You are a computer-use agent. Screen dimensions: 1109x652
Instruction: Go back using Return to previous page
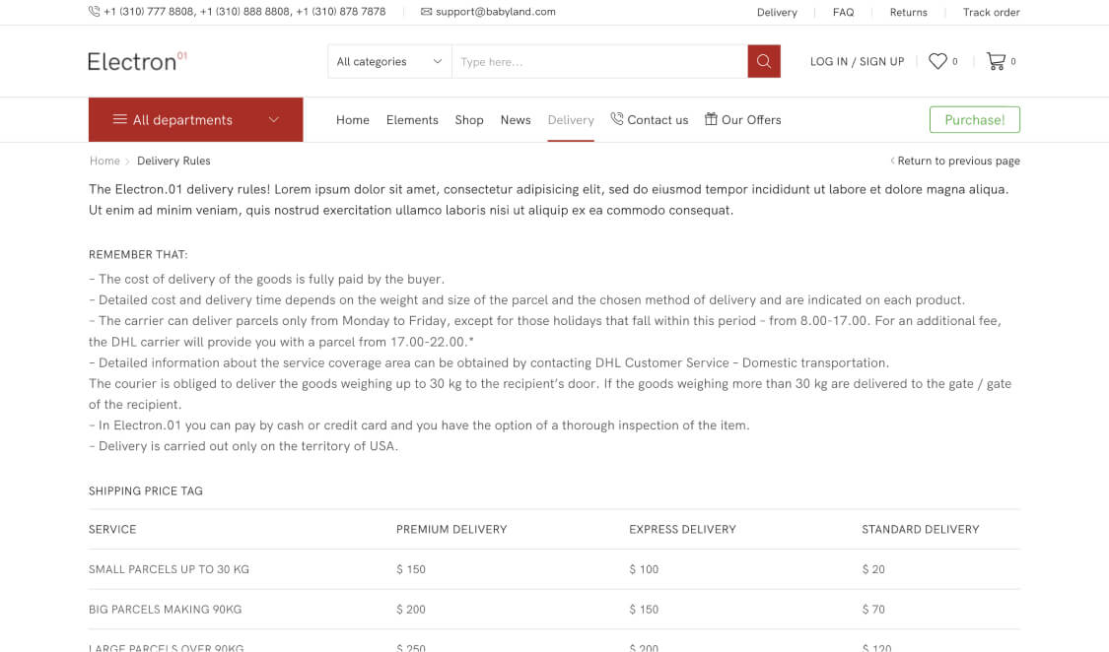click(x=957, y=161)
